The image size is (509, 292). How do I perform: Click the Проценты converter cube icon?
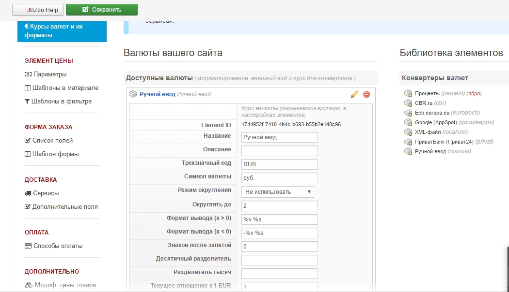(x=408, y=93)
